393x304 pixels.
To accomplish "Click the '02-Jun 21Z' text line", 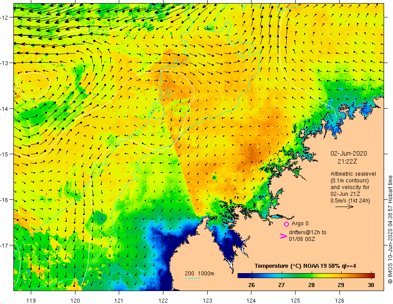I will (x=345, y=194).
